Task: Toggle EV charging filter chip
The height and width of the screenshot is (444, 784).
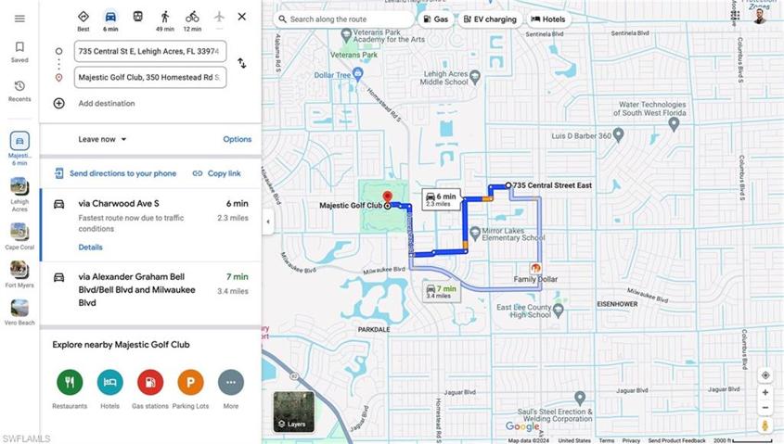Action: (x=490, y=19)
